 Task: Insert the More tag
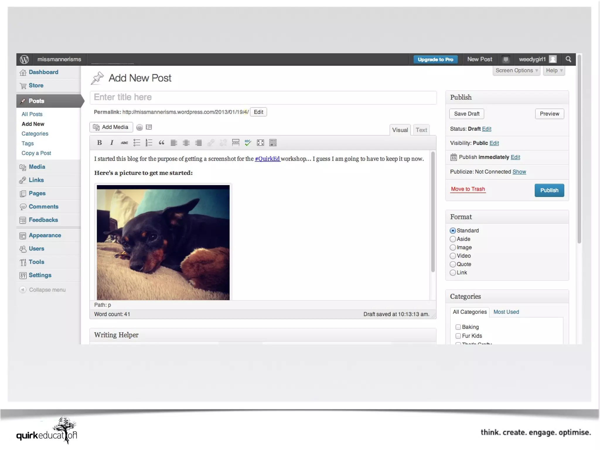236,143
